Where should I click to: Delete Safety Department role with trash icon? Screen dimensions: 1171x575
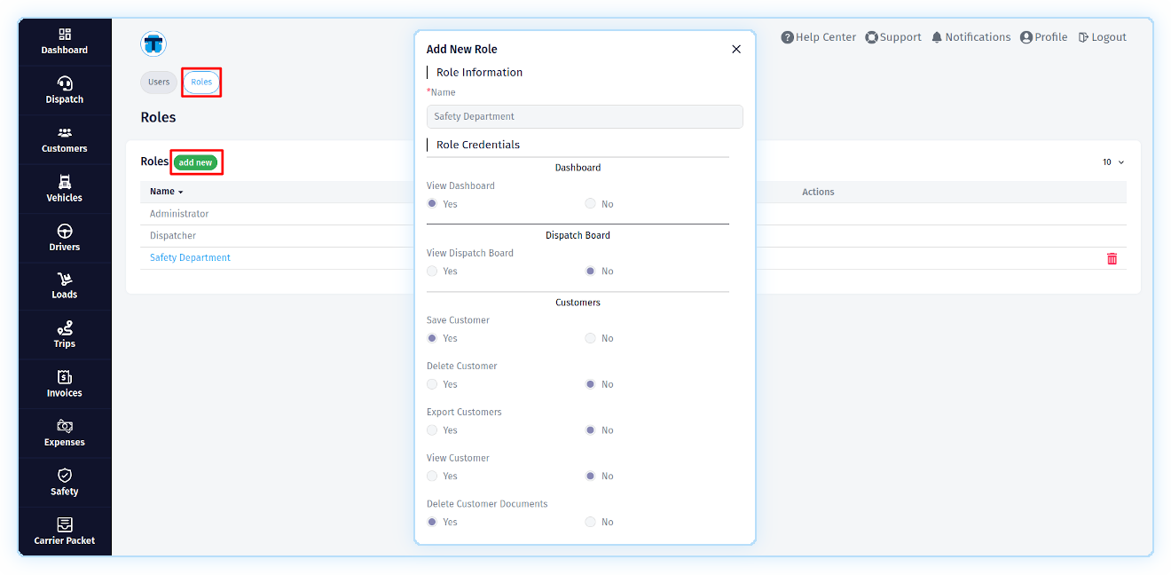[x=1112, y=258]
